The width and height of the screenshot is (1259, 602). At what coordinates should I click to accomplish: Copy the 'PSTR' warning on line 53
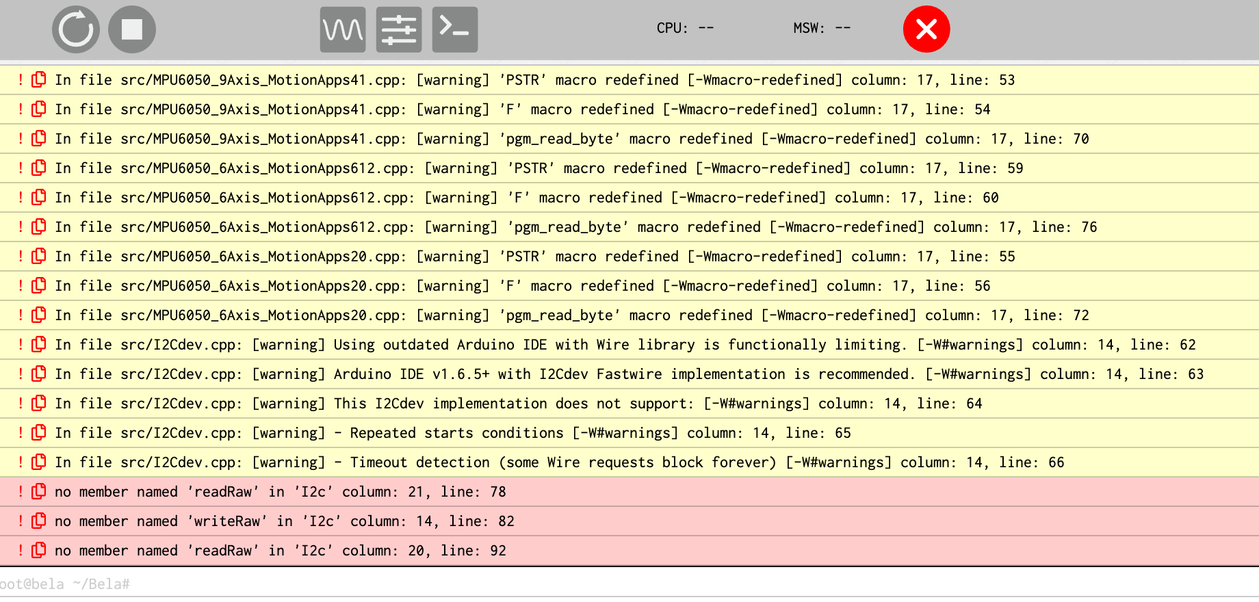(x=40, y=80)
